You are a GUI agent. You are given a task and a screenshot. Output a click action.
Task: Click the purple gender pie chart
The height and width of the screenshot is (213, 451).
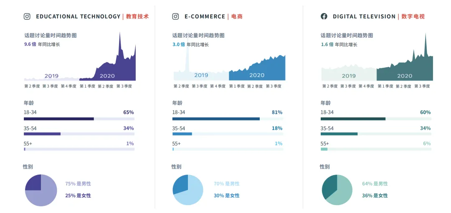[41, 190]
